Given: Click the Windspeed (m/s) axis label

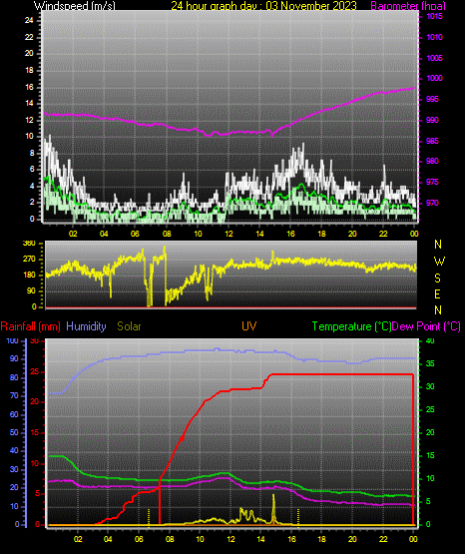Looking at the screenshot, I should 75,5.
